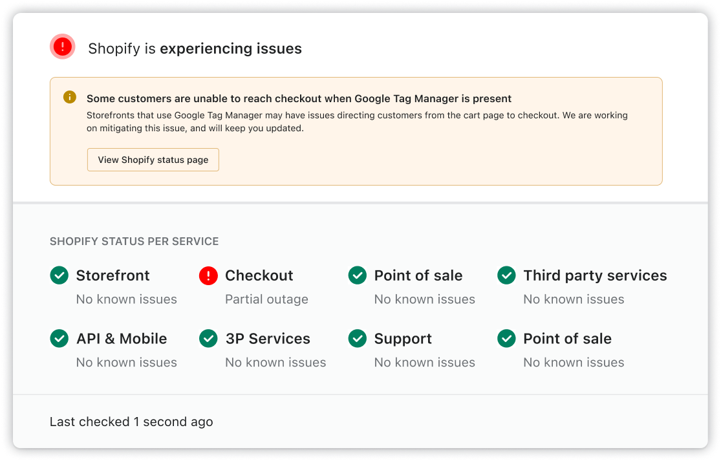The height and width of the screenshot is (461, 721).
Task: Click the green check icon beside 3P Services
Action: 208,339
